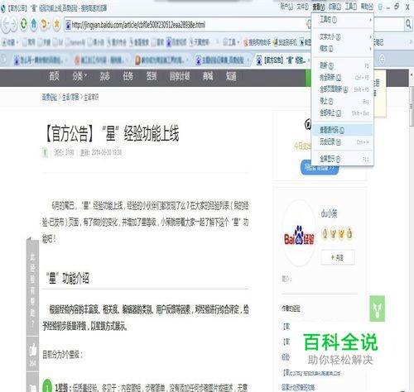Click 知道 in page navigation bar
414x392 pixels.
(x=231, y=76)
